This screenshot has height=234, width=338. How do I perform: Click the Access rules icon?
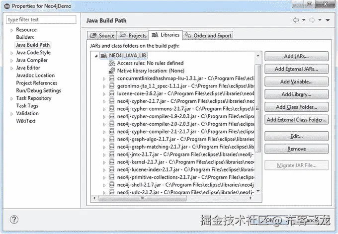tap(112, 63)
